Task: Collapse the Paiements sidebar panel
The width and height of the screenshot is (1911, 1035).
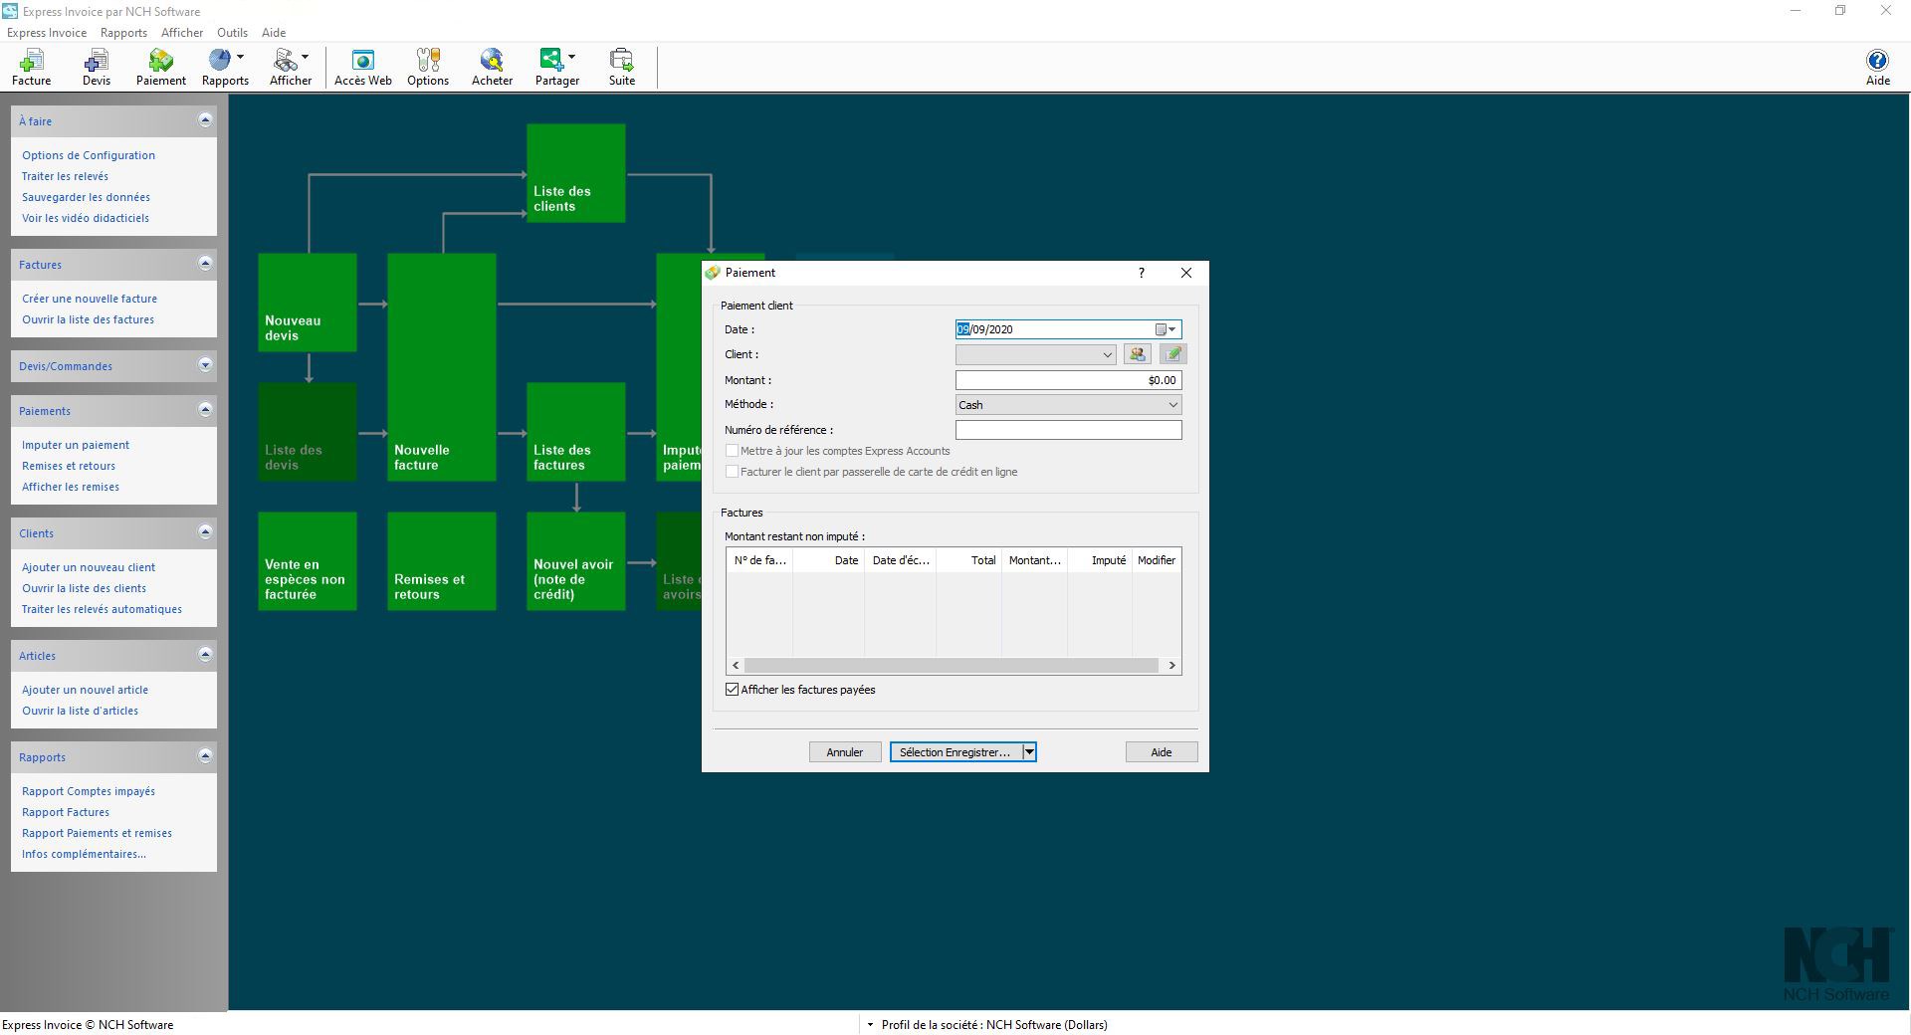Action: coord(205,410)
